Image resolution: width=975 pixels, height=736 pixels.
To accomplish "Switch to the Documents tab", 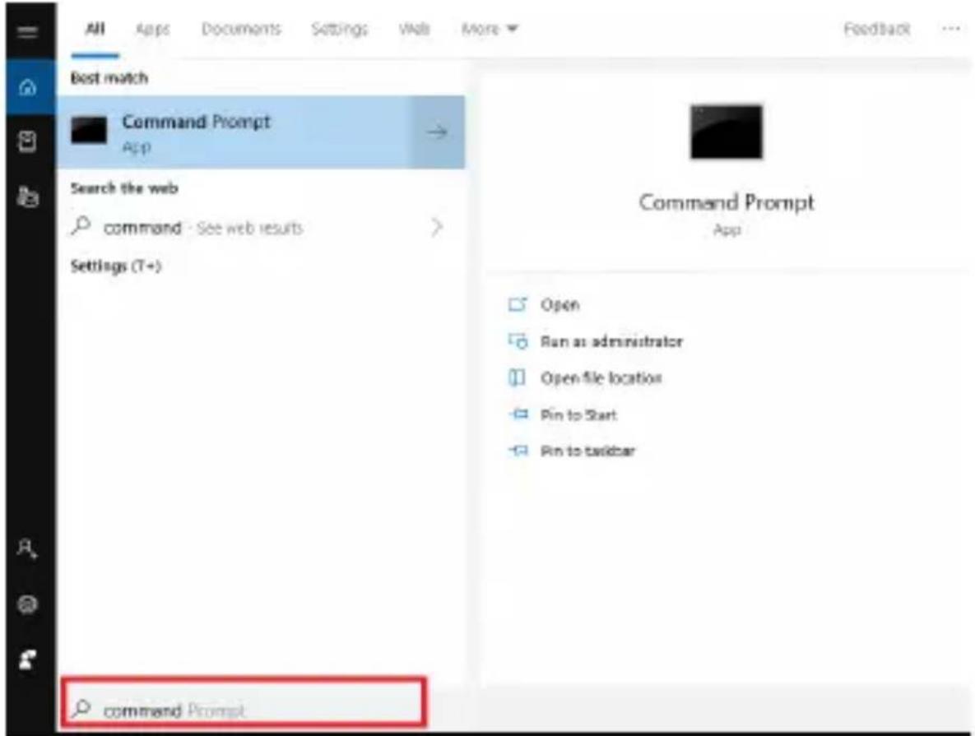I will click(241, 29).
